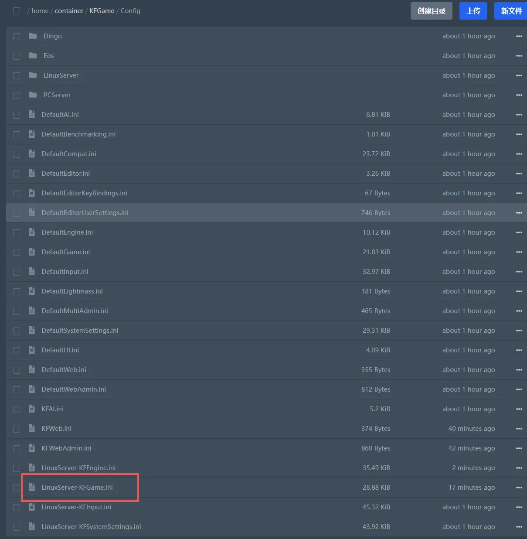Toggle the select-all checkbox in header
Viewport: 527px width, 539px height.
(17, 11)
